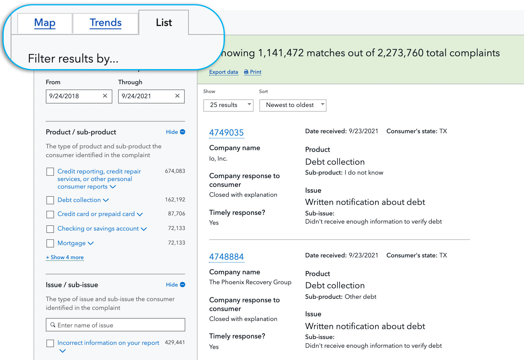Switch to the Map tab

tap(45, 23)
